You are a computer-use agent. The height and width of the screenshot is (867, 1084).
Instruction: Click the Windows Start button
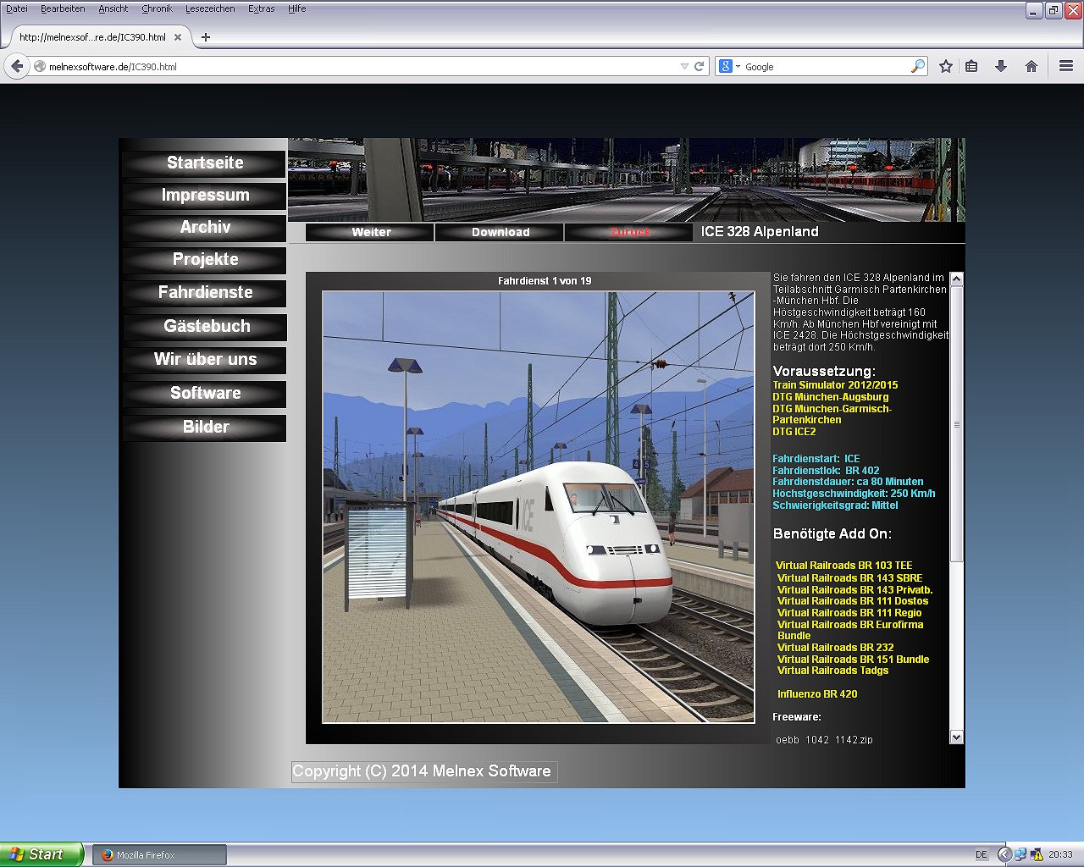[x=41, y=854]
